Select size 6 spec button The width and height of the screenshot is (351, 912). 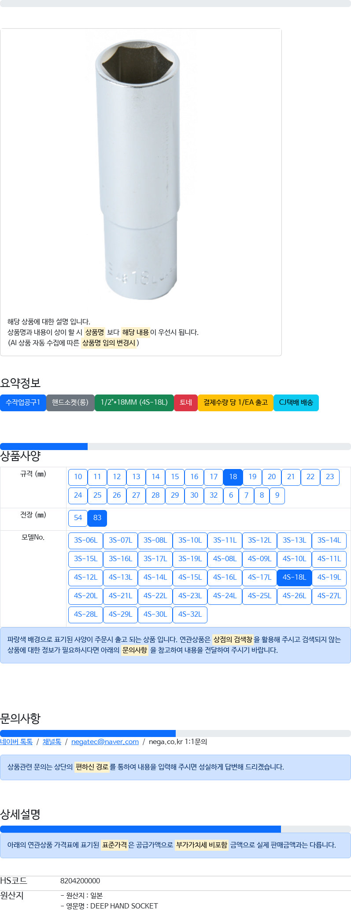click(231, 495)
